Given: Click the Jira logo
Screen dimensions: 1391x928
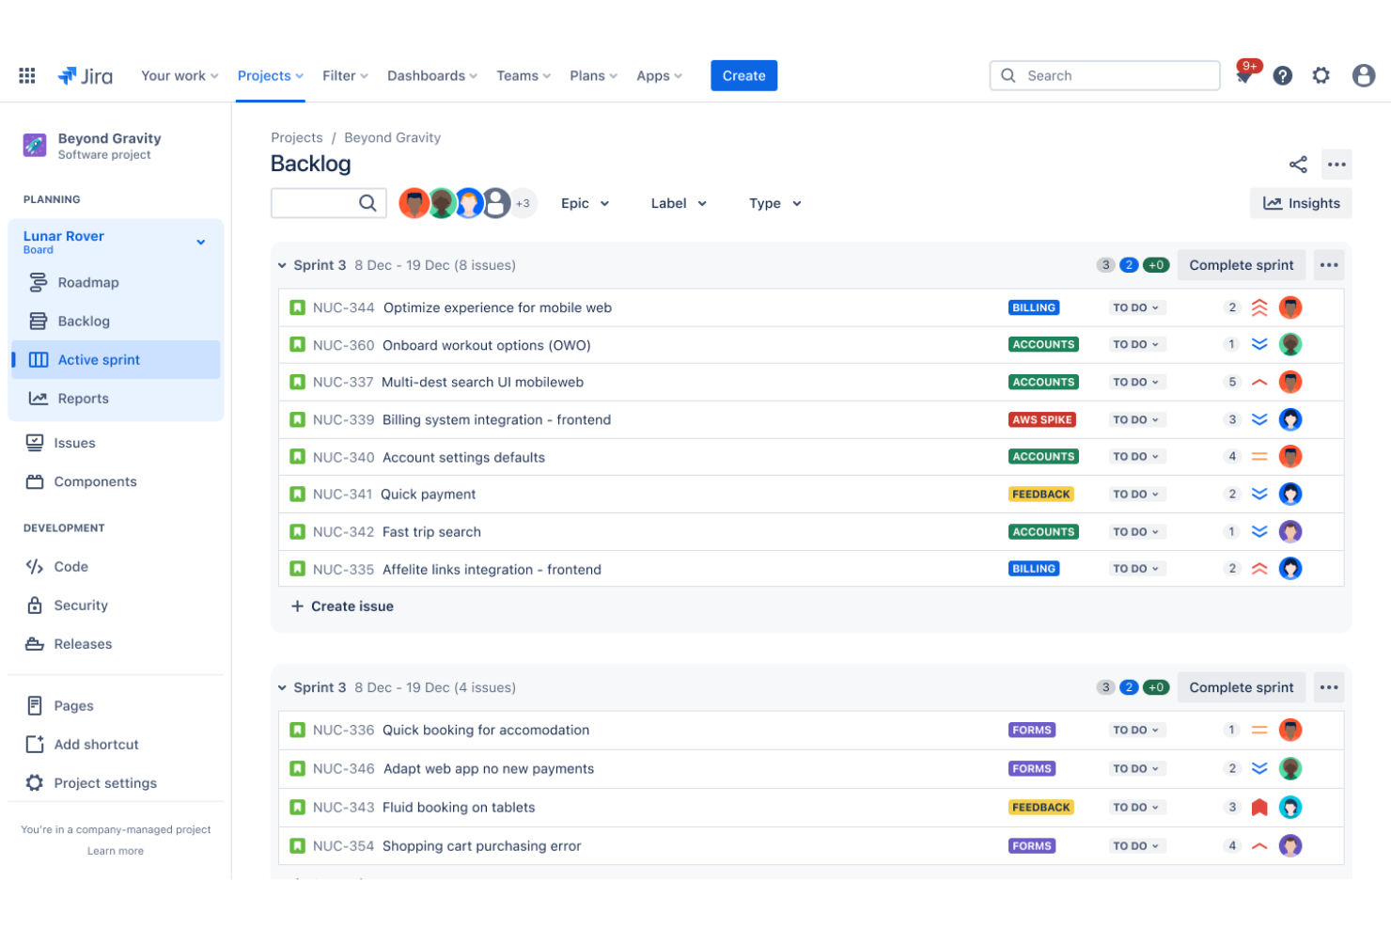Looking at the screenshot, I should coord(86,76).
